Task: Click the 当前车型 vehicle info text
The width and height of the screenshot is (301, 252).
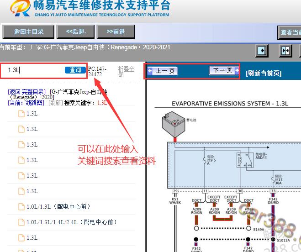Action: pos(85,47)
